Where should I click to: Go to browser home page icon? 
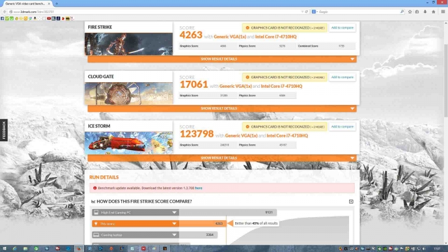click(x=434, y=12)
